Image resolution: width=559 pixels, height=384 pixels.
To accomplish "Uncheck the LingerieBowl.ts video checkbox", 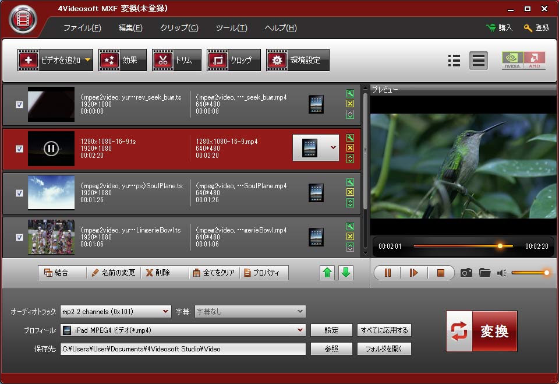I will (x=19, y=237).
